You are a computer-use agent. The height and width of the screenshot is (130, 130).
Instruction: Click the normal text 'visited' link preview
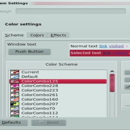coord(116,46)
